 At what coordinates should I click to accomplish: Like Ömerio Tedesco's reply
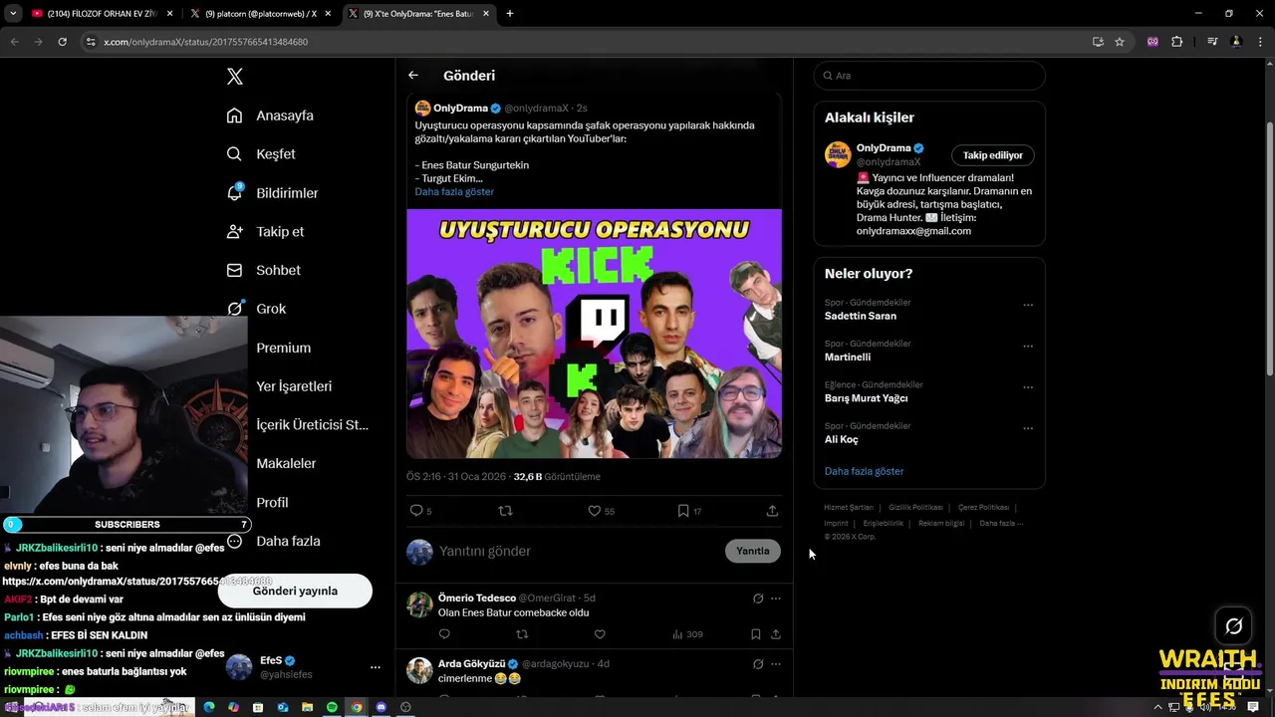pyautogui.click(x=600, y=634)
